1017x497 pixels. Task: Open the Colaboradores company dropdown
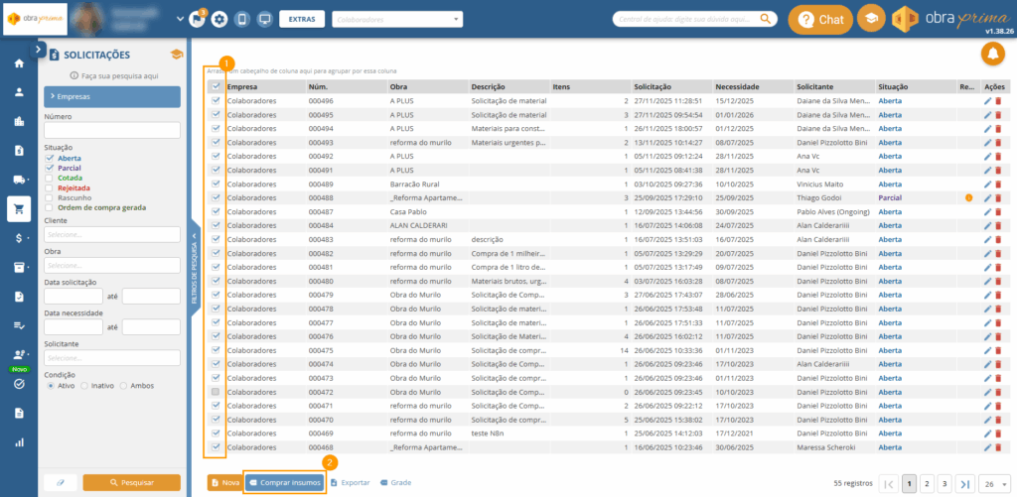pos(397,19)
